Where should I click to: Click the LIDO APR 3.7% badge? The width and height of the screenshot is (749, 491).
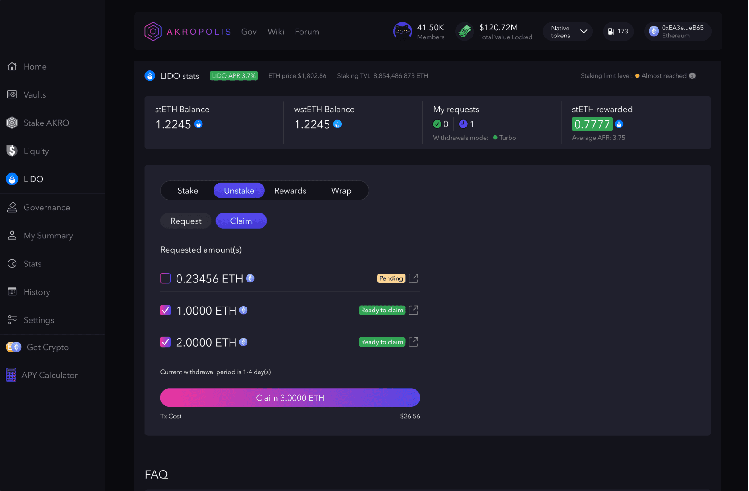(x=234, y=76)
